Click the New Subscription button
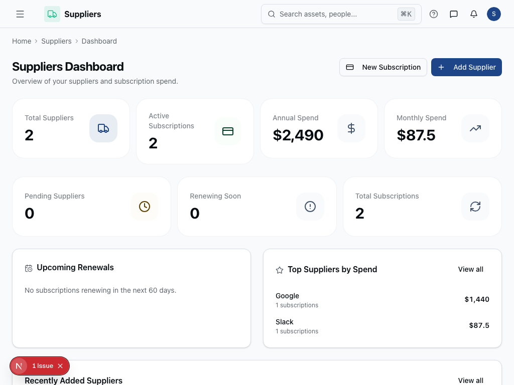This screenshot has height=385, width=514. [x=383, y=67]
